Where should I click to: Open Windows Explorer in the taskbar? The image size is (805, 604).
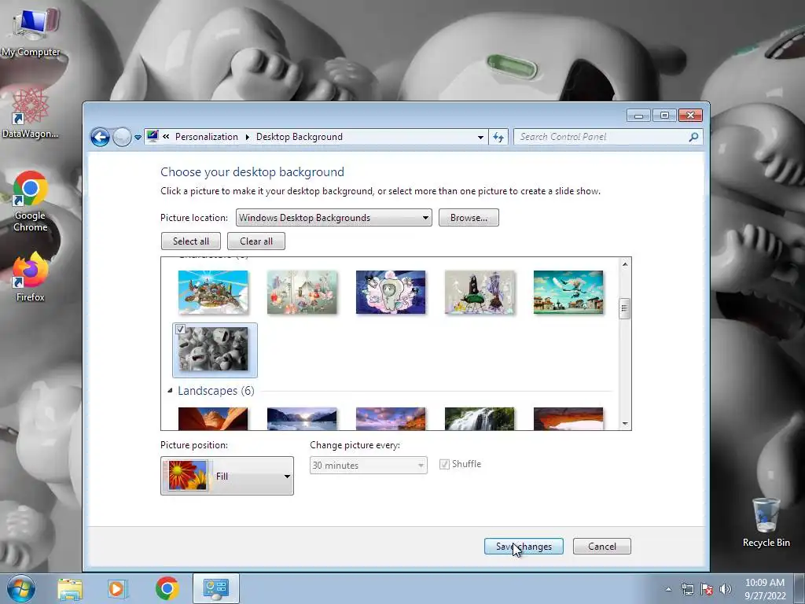pyautogui.click(x=70, y=588)
